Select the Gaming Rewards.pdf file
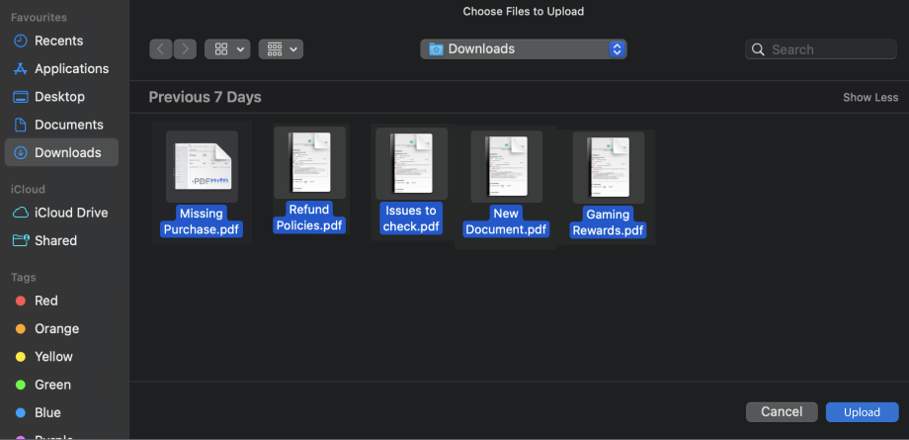 [608, 166]
